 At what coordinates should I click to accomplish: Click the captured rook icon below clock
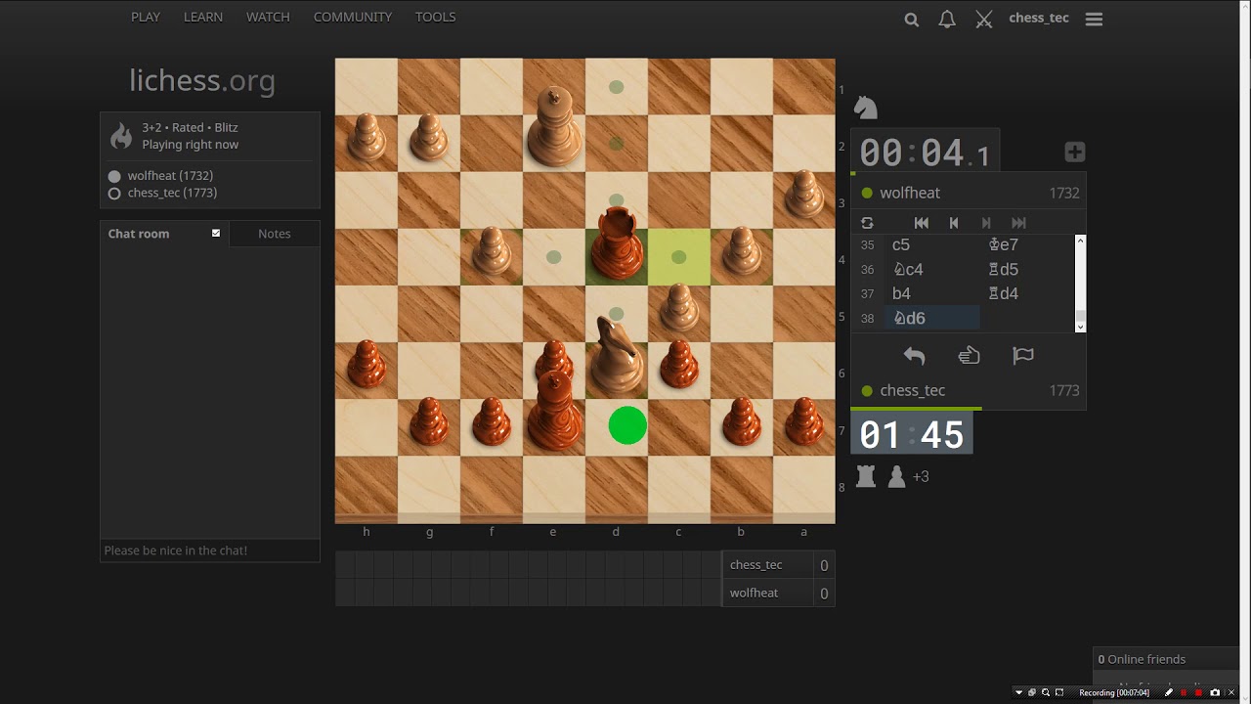866,476
